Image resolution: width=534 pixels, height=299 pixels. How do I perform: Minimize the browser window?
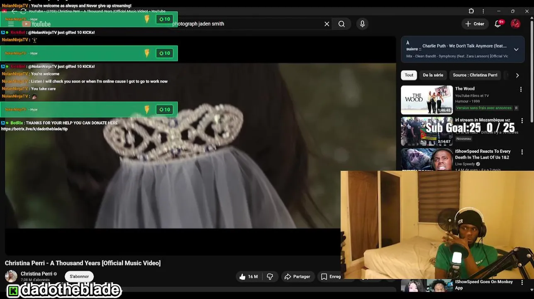(499, 11)
